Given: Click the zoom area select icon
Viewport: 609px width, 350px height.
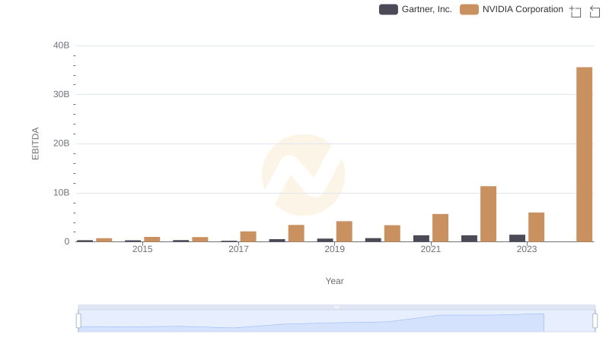Looking at the screenshot, I should tap(576, 11).
